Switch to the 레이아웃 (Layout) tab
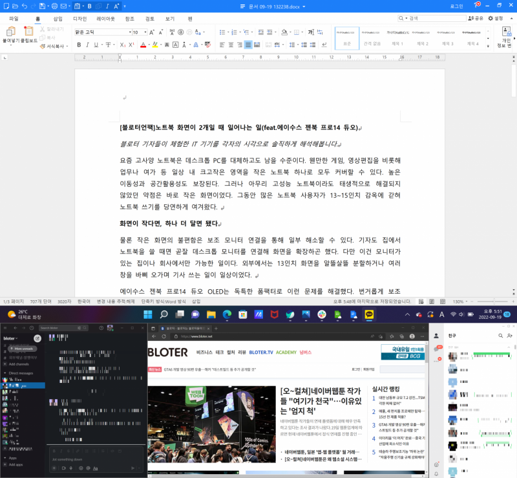 pyautogui.click(x=106, y=19)
